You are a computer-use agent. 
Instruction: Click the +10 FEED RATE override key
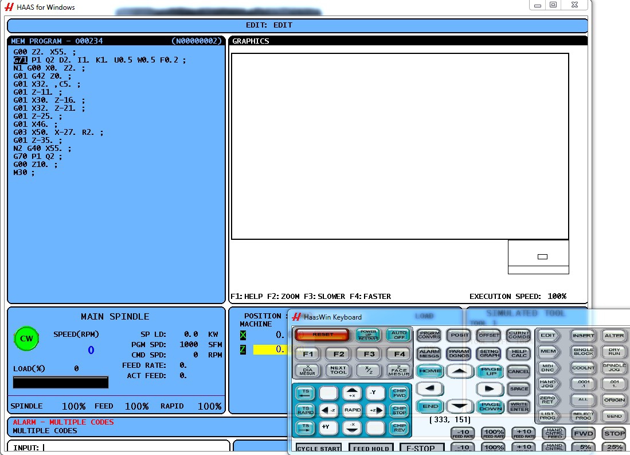(524, 433)
